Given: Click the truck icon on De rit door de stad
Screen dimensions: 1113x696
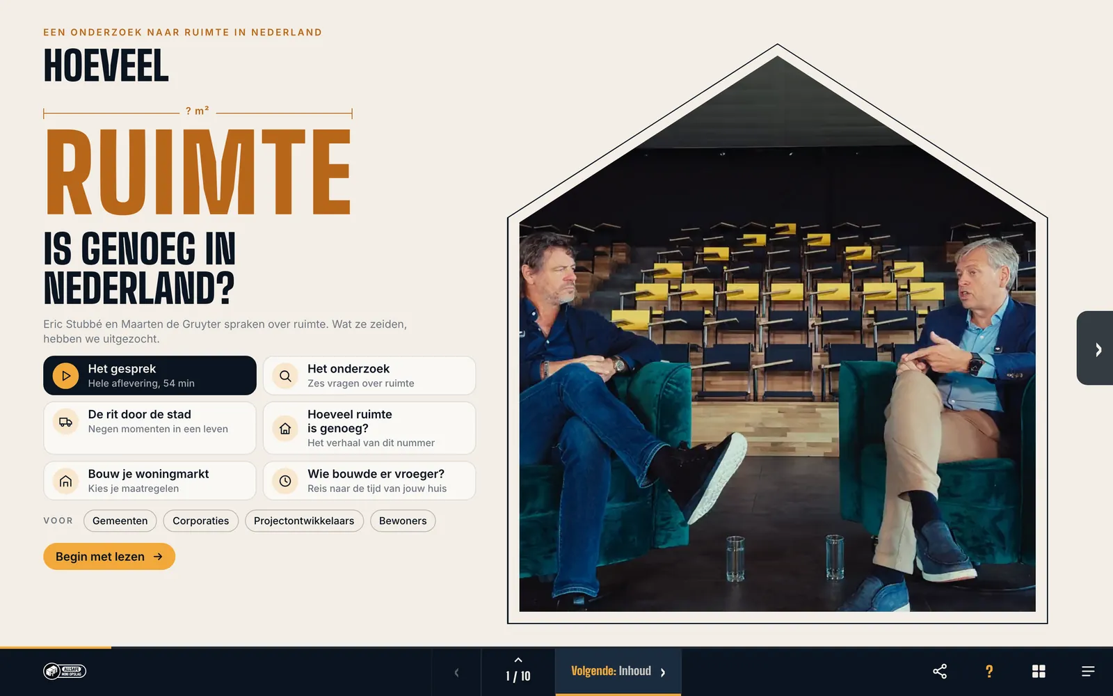Looking at the screenshot, I should (65, 422).
